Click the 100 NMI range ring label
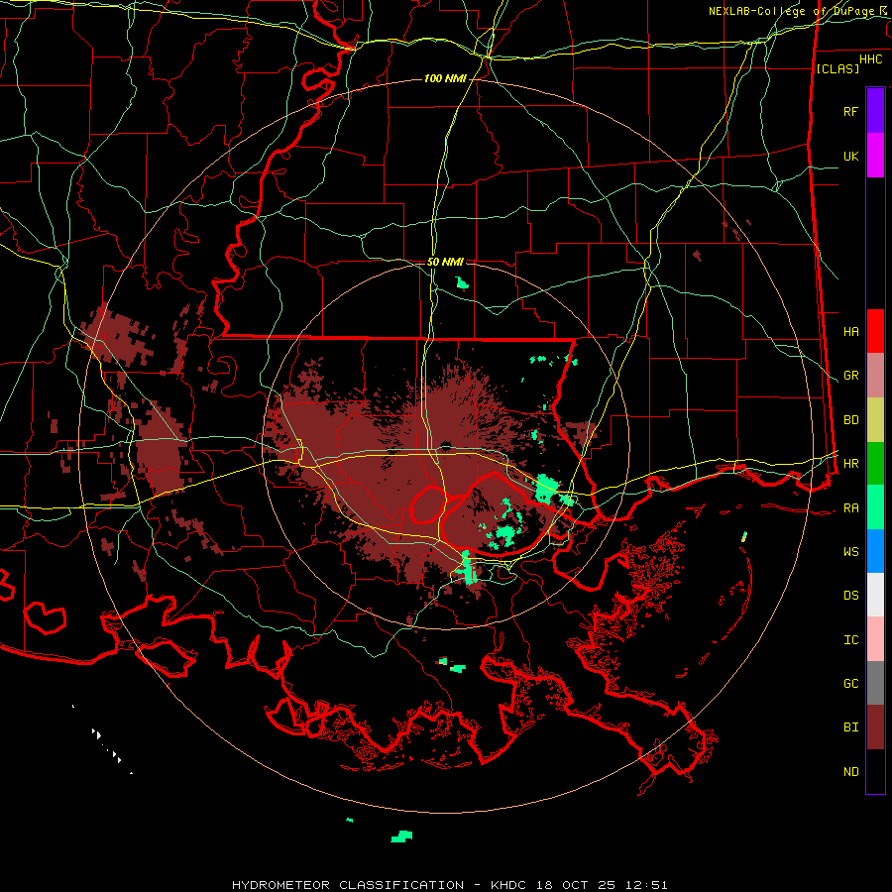892x892 pixels. (x=445, y=78)
